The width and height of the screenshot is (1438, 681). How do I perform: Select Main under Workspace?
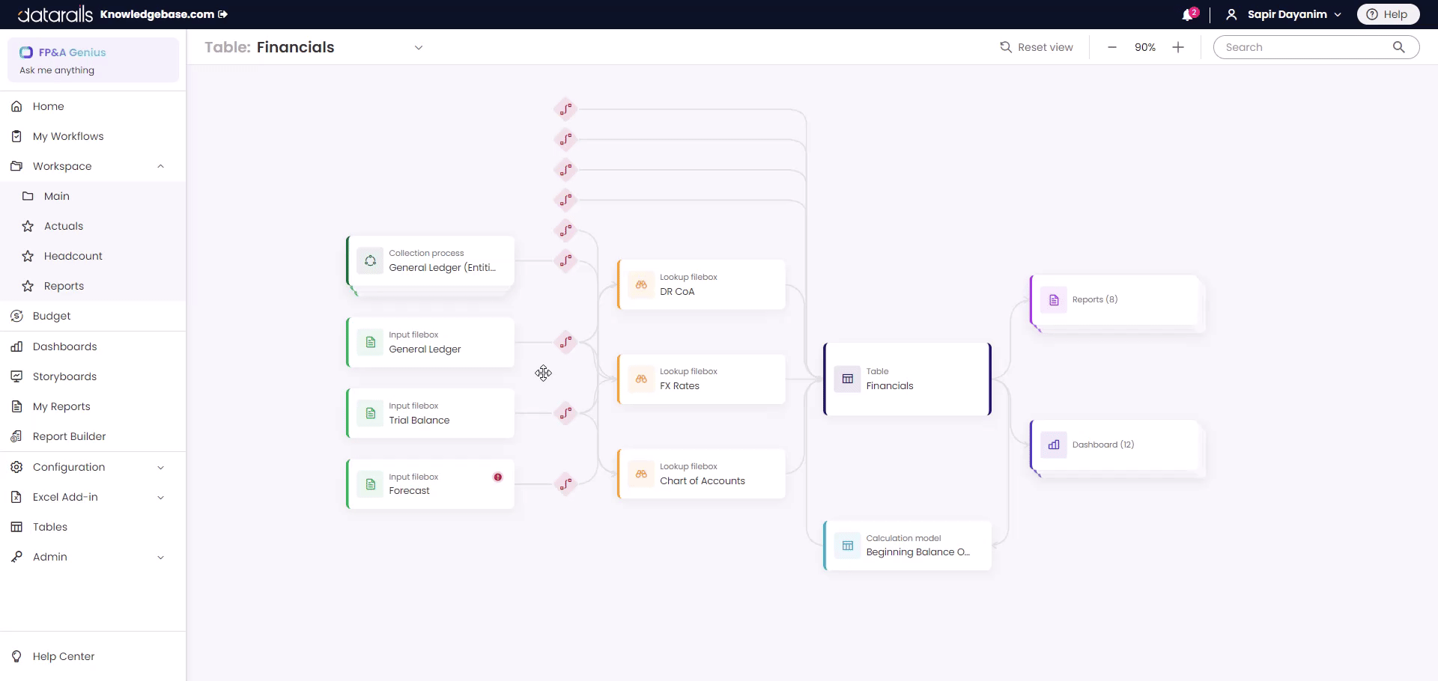pyautogui.click(x=56, y=196)
